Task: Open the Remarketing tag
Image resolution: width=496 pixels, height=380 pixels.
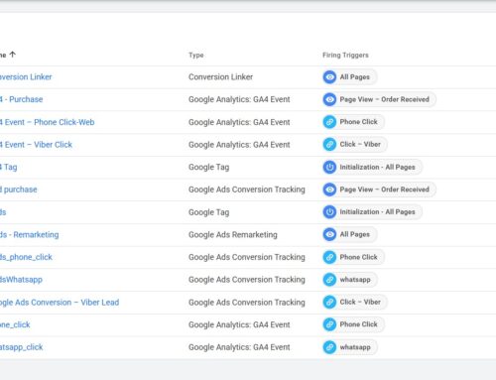Action: click(x=30, y=235)
